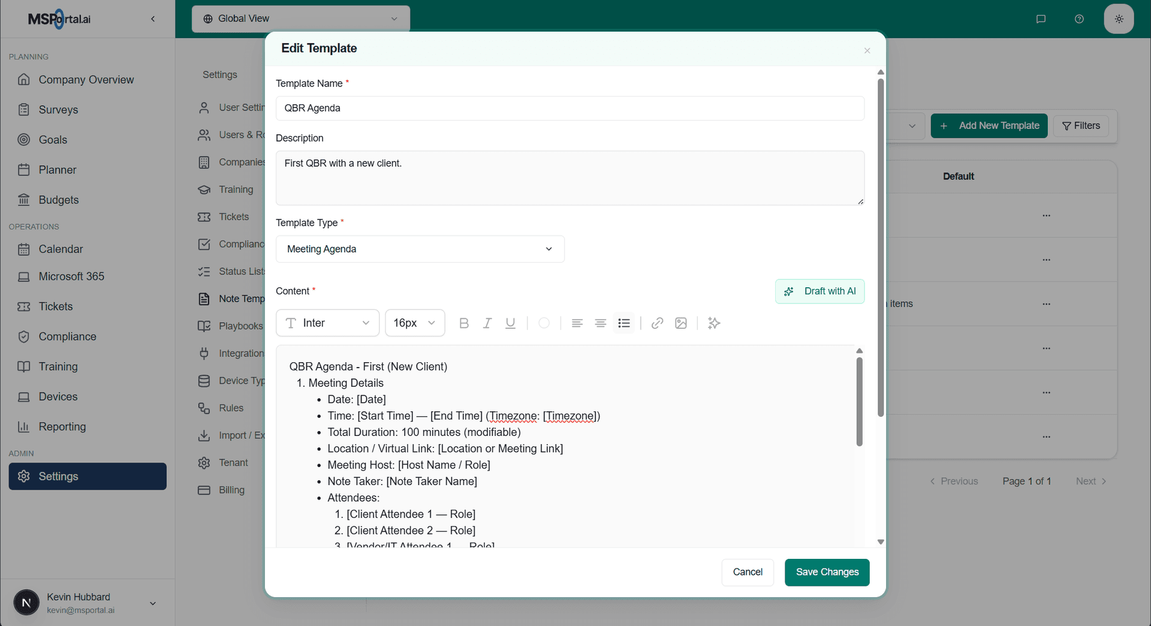Click inside the Description text area
1151x626 pixels.
[x=570, y=177]
